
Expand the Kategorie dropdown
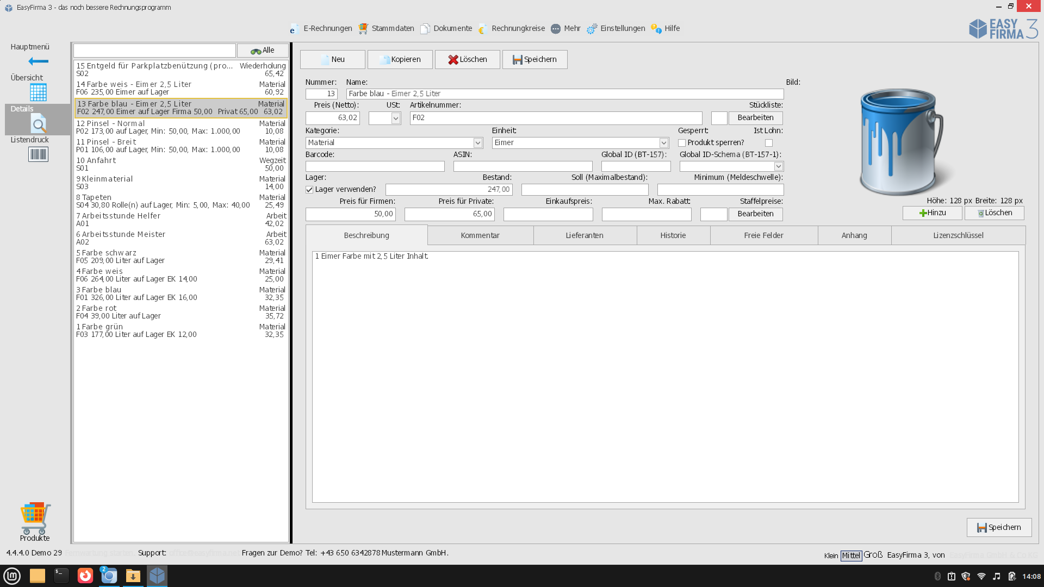tap(477, 143)
